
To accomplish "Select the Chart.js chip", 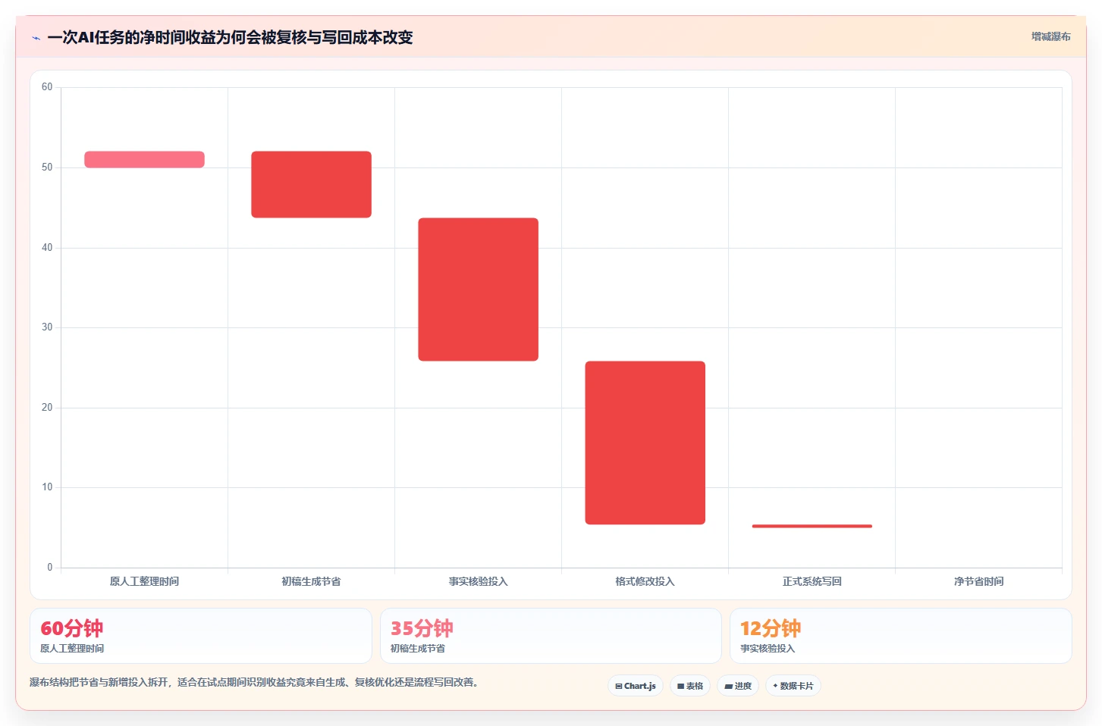I will pyautogui.click(x=636, y=686).
